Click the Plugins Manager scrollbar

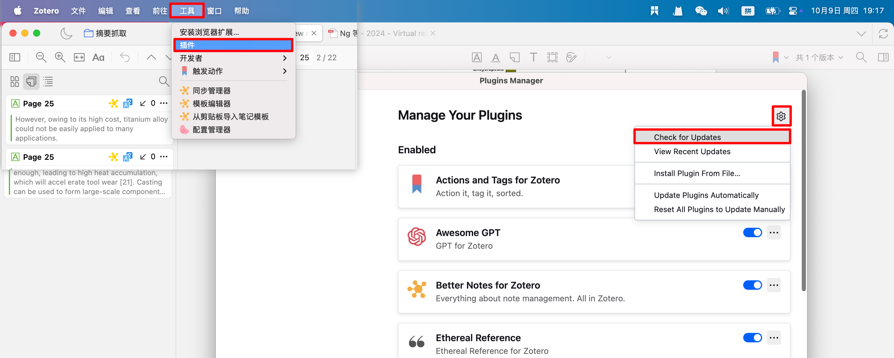point(804,191)
